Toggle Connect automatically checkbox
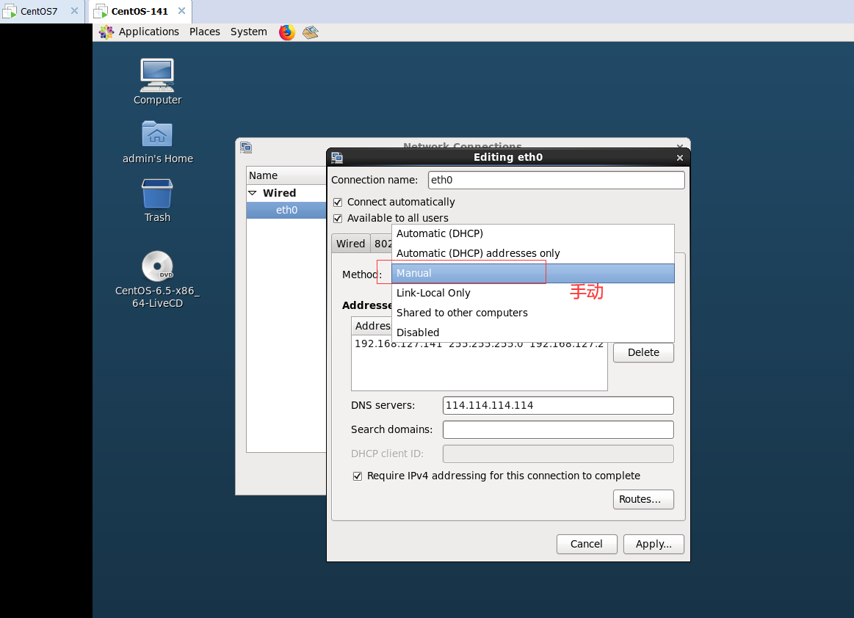The height and width of the screenshot is (618, 854). coord(338,203)
